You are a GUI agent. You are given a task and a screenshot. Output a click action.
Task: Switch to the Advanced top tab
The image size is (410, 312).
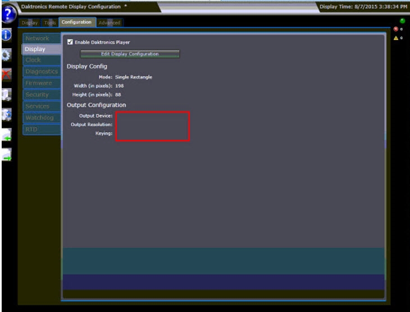(x=109, y=22)
